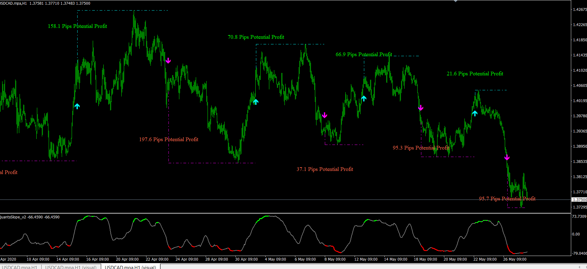Viewport: 587px width, 269px height.
Task: Click '10 Apr 09:00' on time axis
Action: point(38,259)
